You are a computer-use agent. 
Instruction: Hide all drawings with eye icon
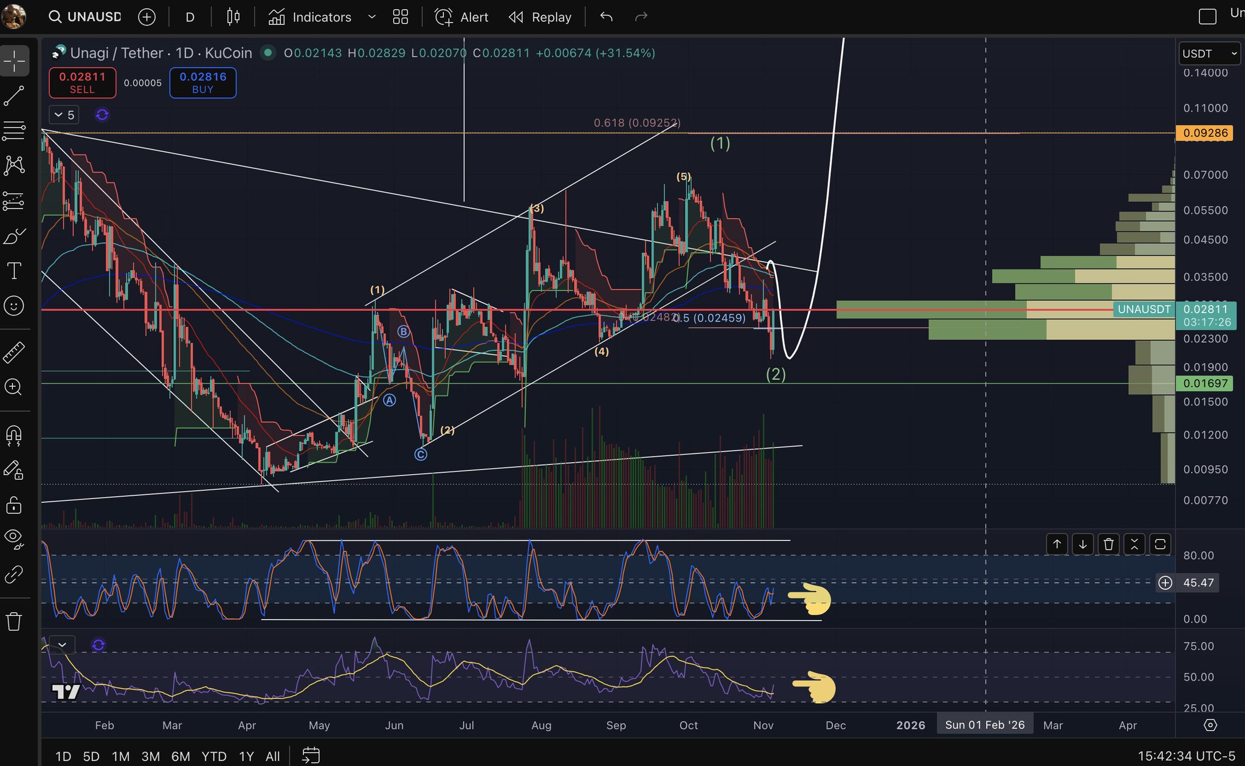point(14,538)
